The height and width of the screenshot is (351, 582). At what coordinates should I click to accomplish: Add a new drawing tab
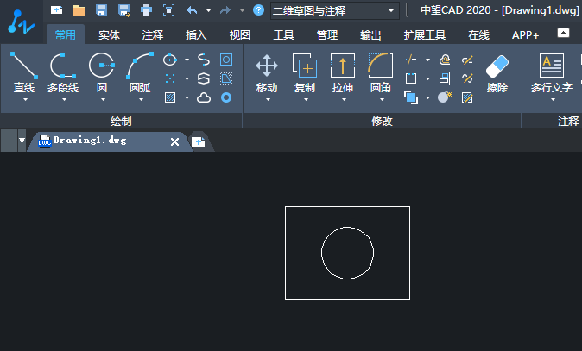pos(199,141)
